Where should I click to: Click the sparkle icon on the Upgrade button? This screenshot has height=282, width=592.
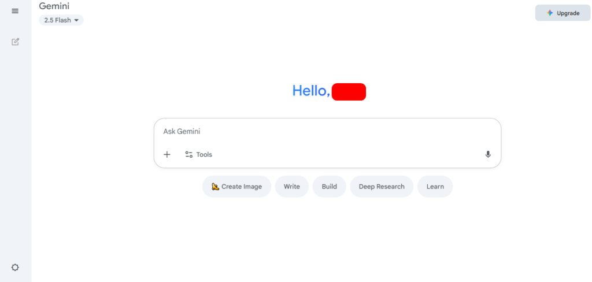pyautogui.click(x=550, y=13)
